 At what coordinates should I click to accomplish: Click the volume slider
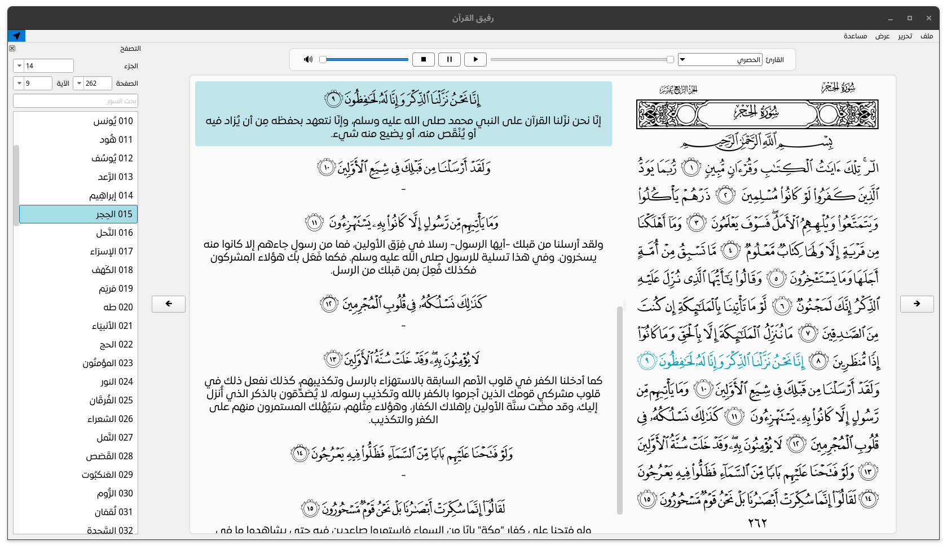pos(364,59)
